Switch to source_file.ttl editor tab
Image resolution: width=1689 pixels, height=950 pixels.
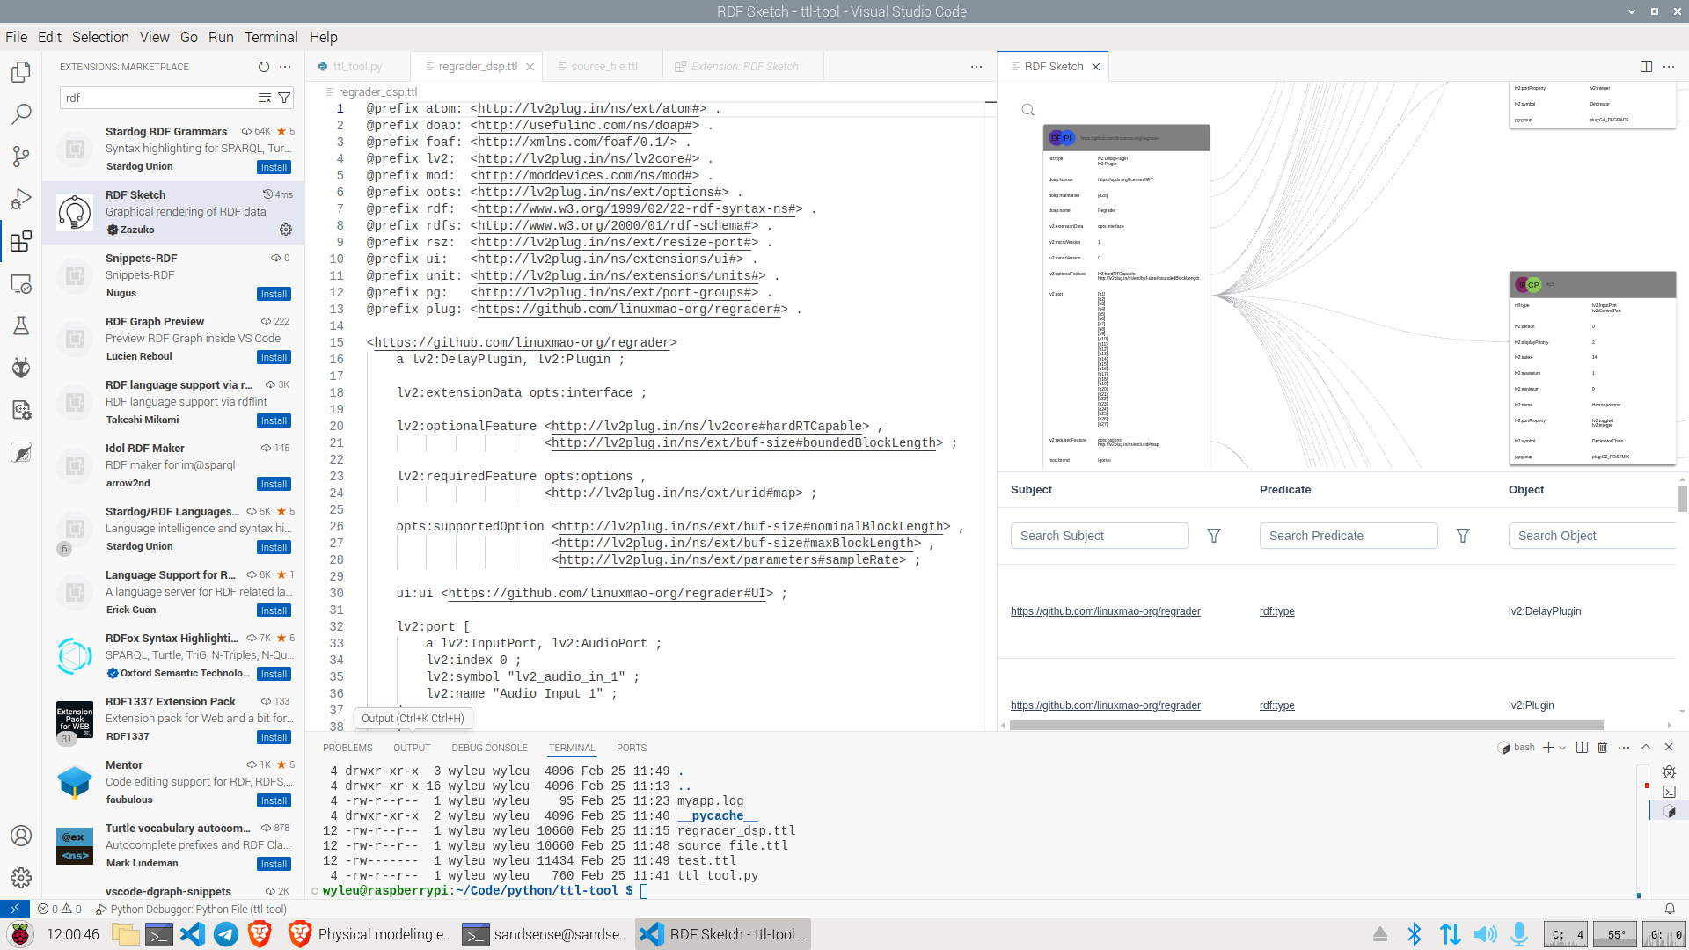[x=603, y=67]
